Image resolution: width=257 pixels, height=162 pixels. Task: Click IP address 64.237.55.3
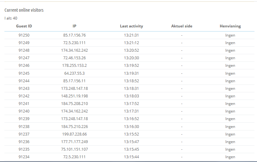tap(75, 73)
